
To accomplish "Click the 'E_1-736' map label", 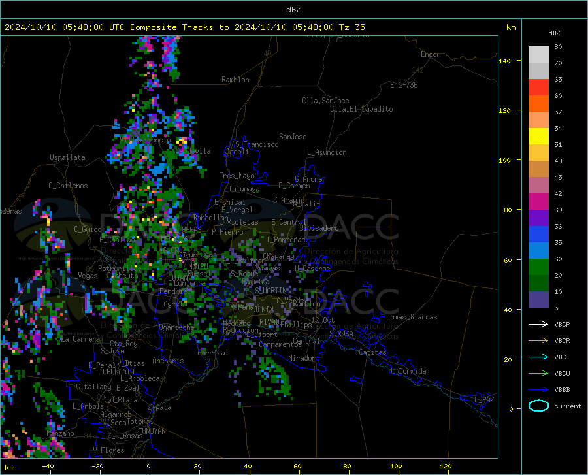I will click(x=404, y=85).
